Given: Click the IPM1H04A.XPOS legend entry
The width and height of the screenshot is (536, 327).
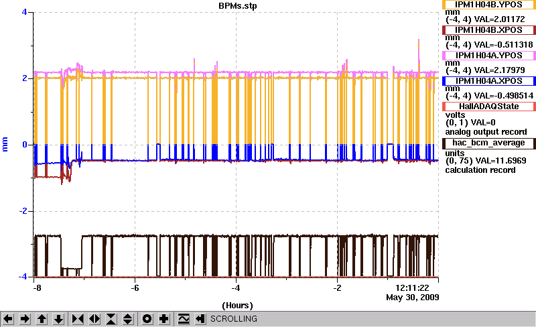Looking at the screenshot, I should pos(488,81).
